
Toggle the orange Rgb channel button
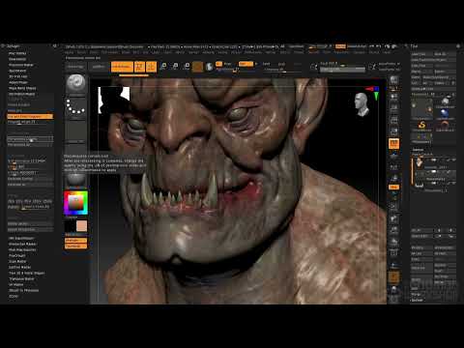click(x=246, y=64)
